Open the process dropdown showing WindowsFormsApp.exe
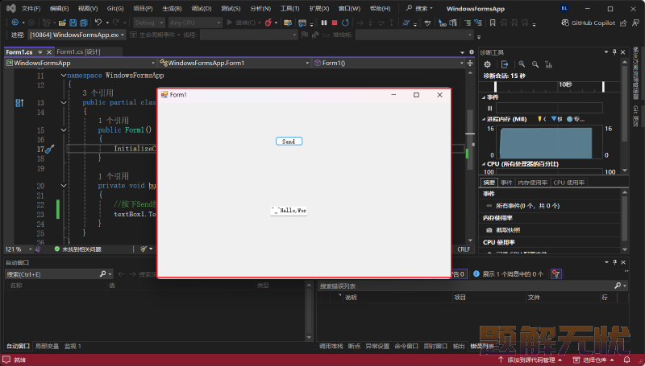 pyautogui.click(x=77, y=35)
